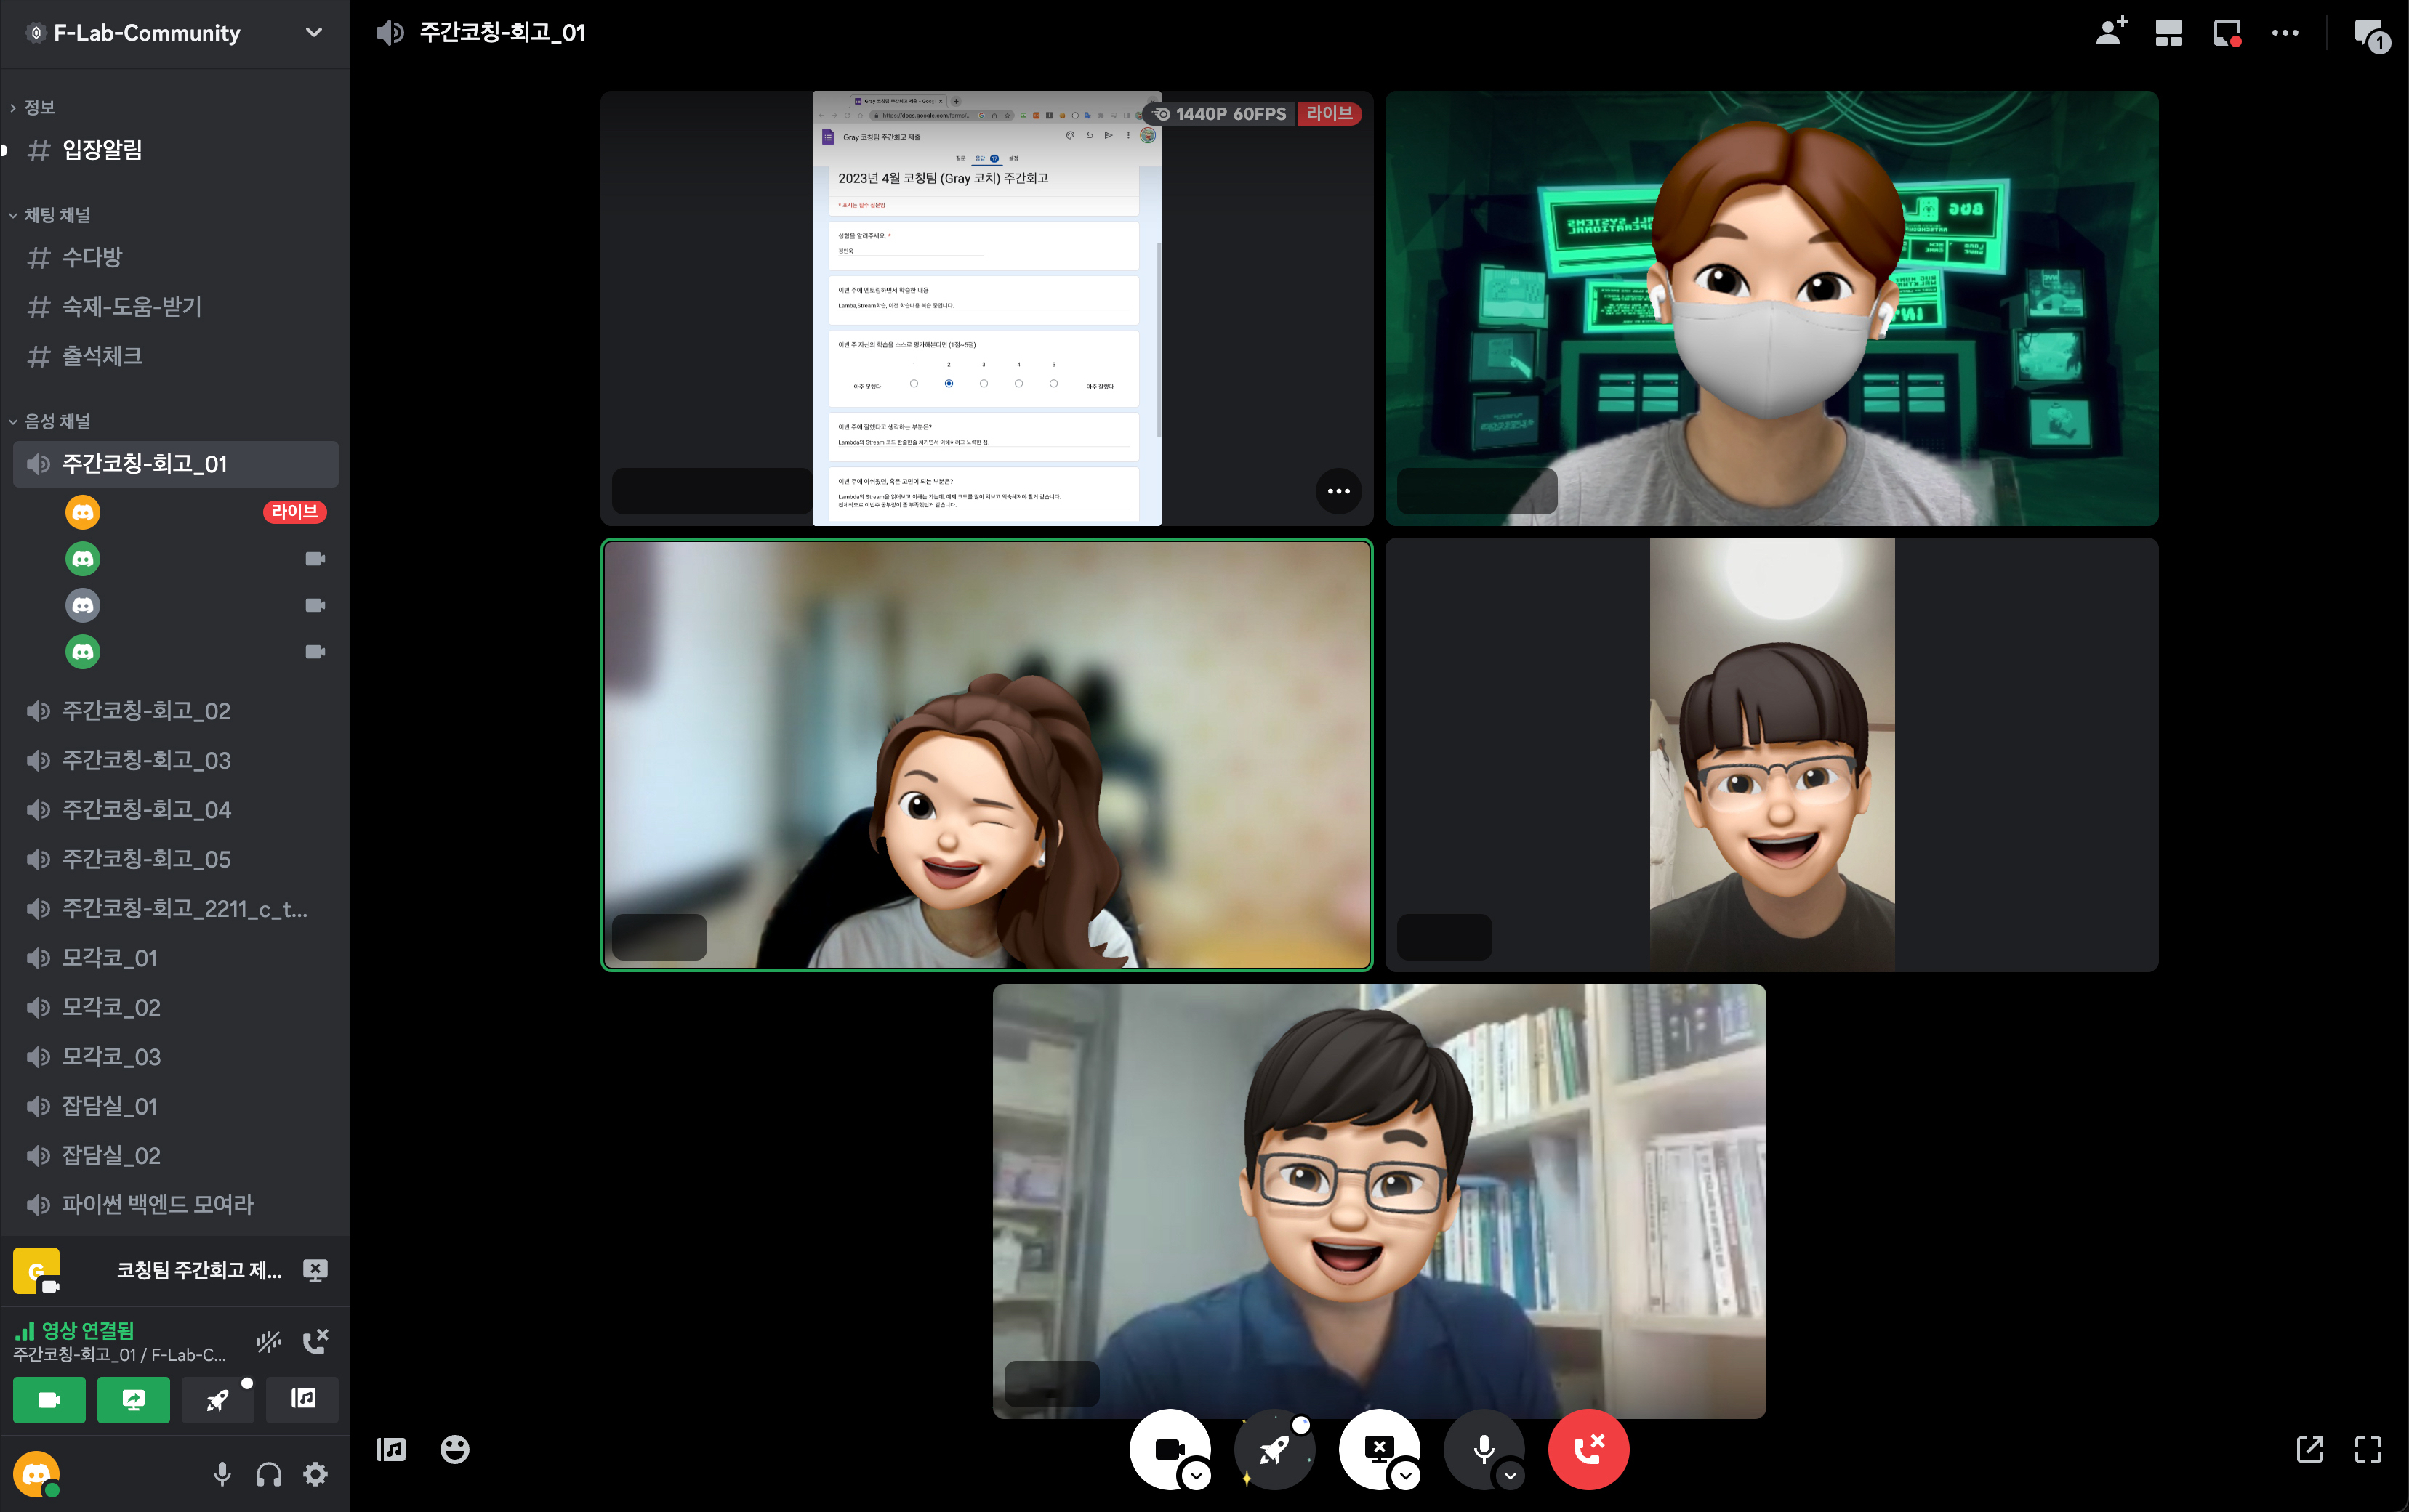Screen dimensions: 2409x1512
Task: Open the emoji reaction picker icon
Action: [454, 1449]
